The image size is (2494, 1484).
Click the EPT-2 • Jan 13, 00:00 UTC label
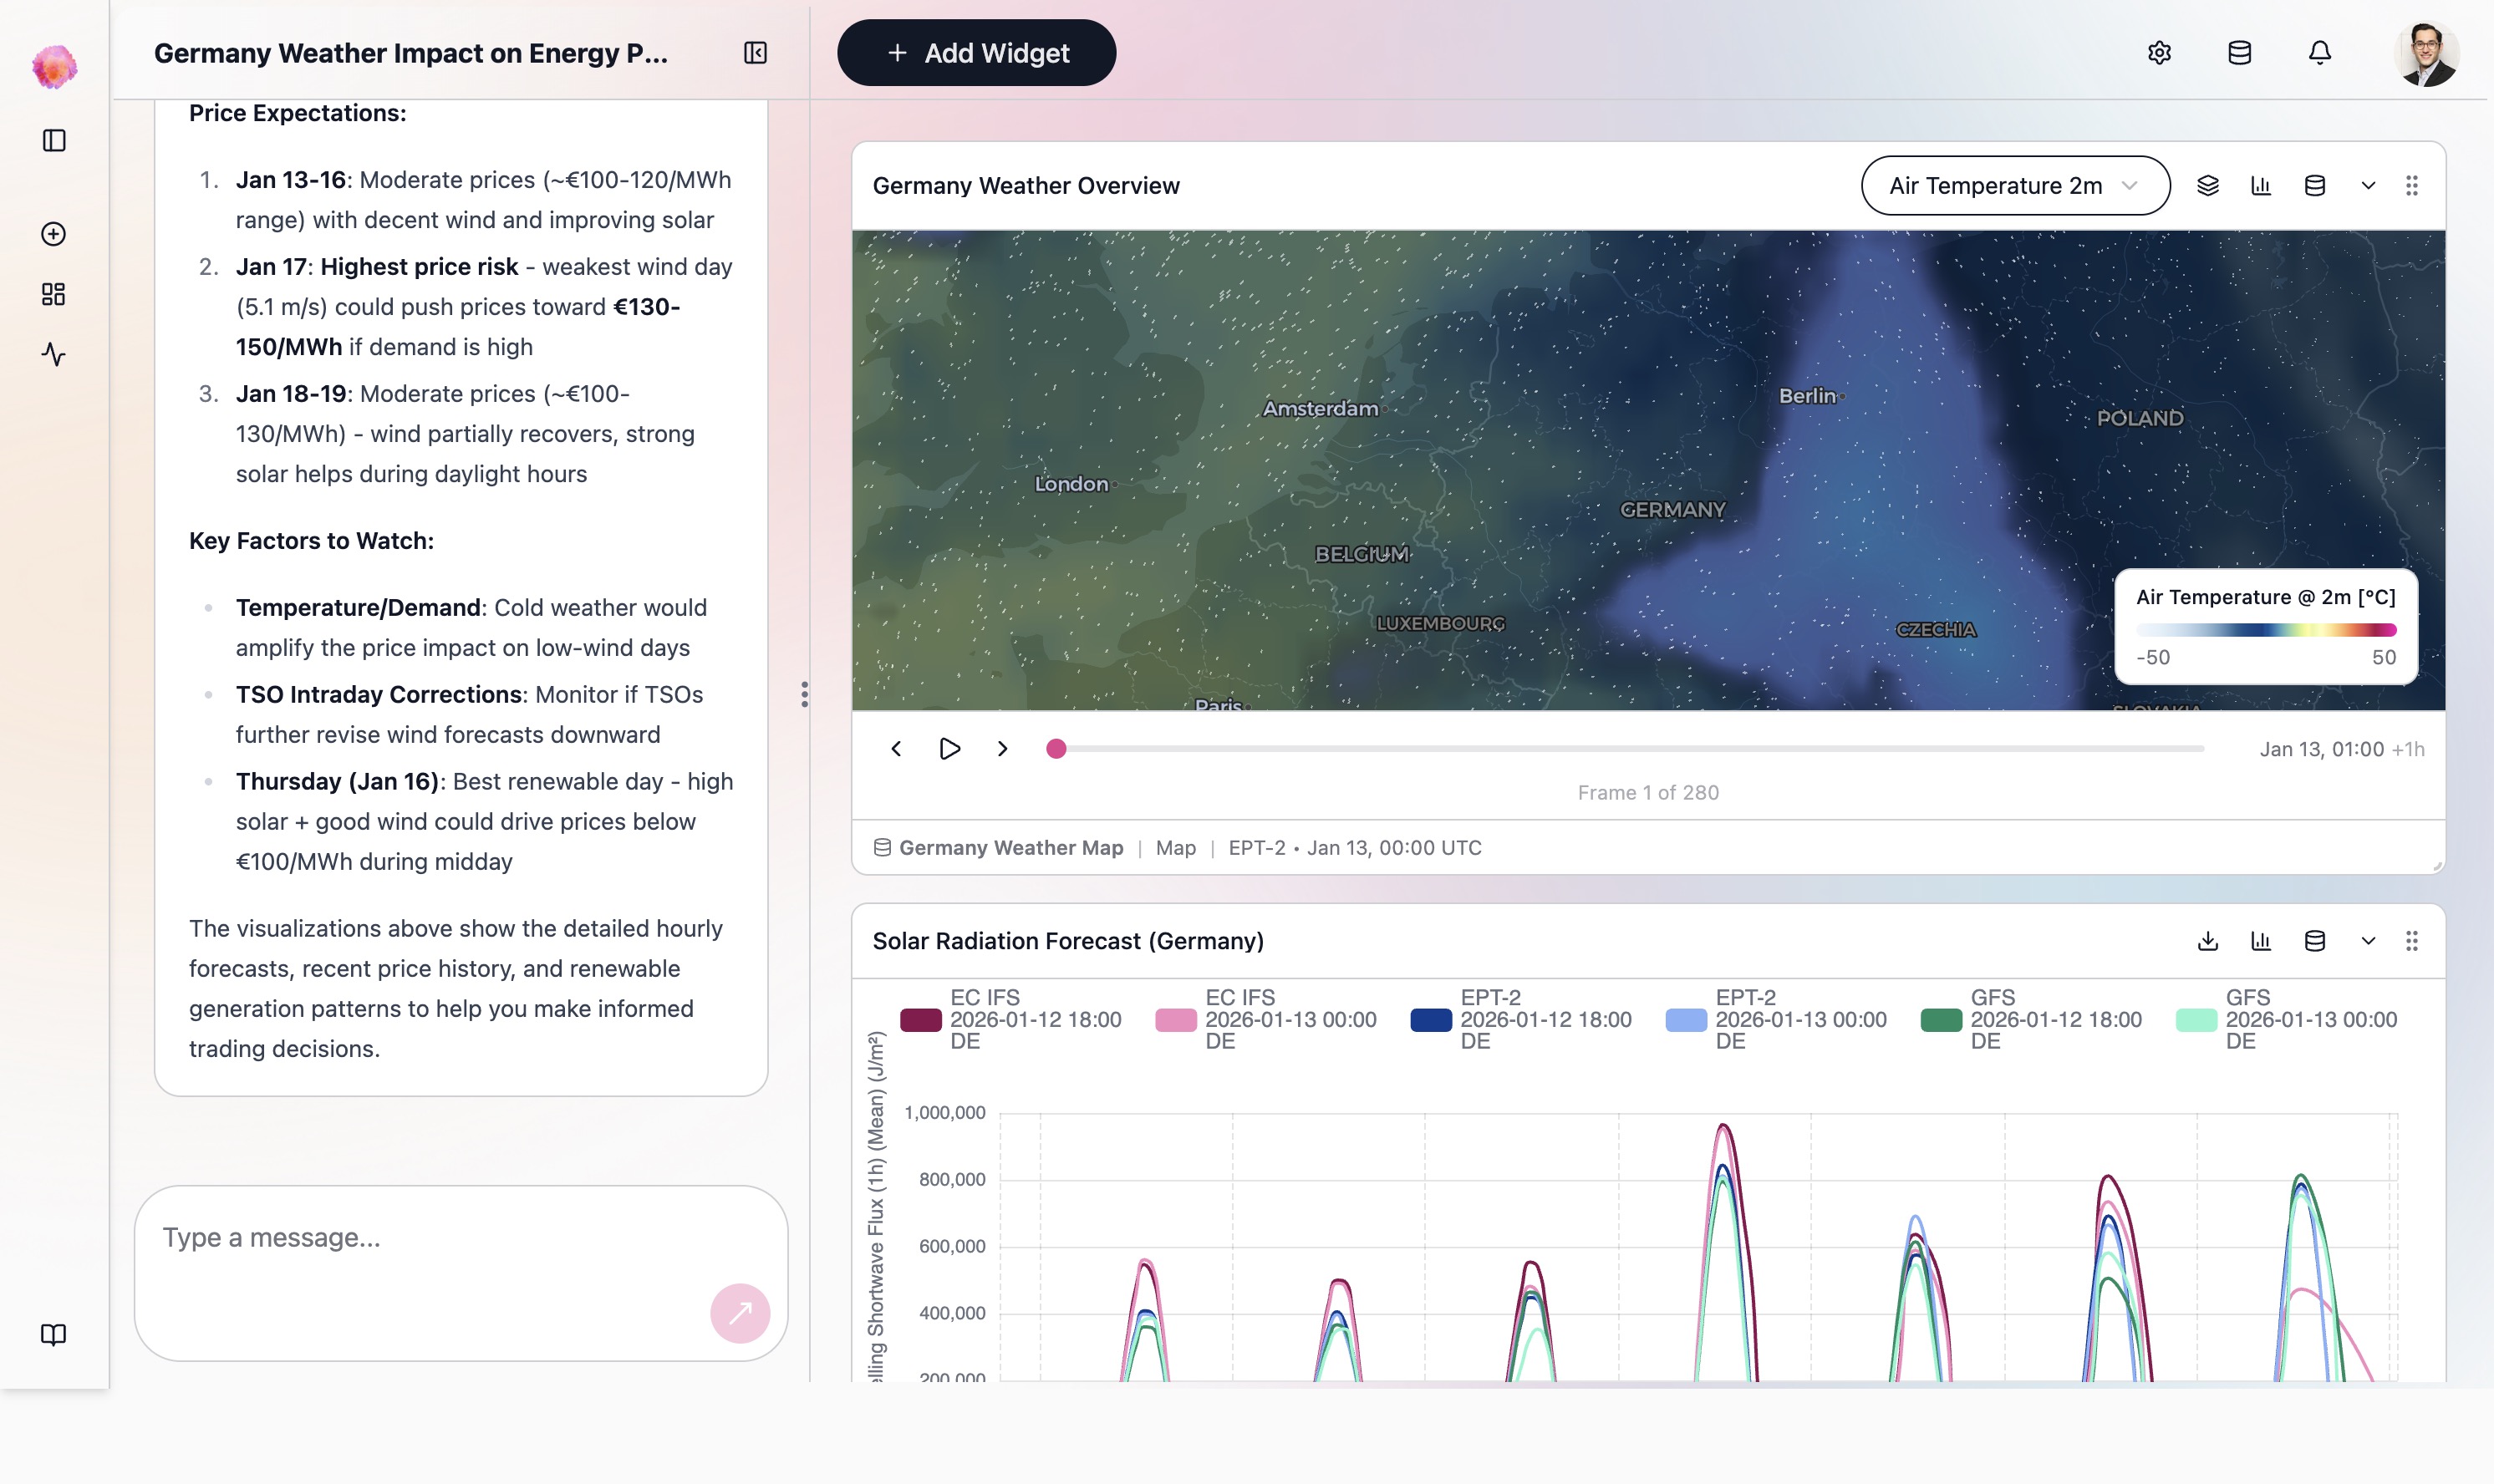point(1355,848)
